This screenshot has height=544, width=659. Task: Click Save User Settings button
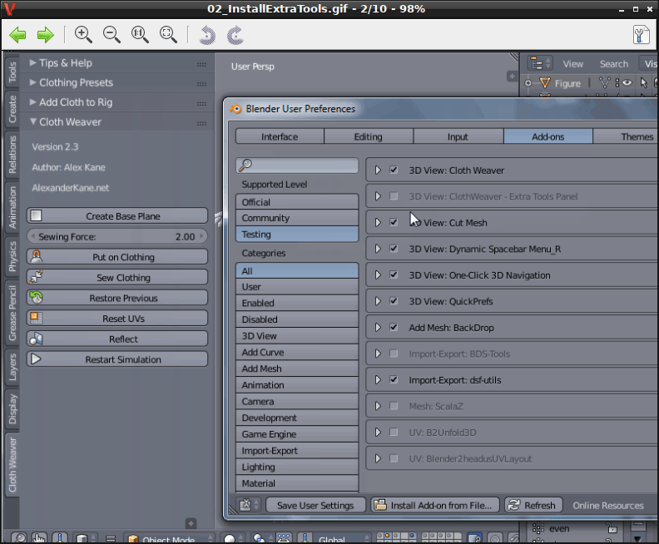pos(315,505)
